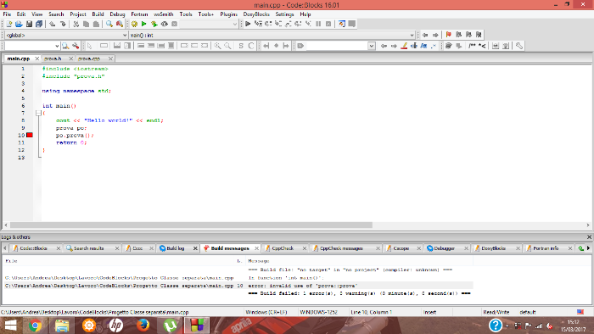This screenshot has height=334, width=594.
Task: Open the Plugins menu
Action: click(x=228, y=14)
